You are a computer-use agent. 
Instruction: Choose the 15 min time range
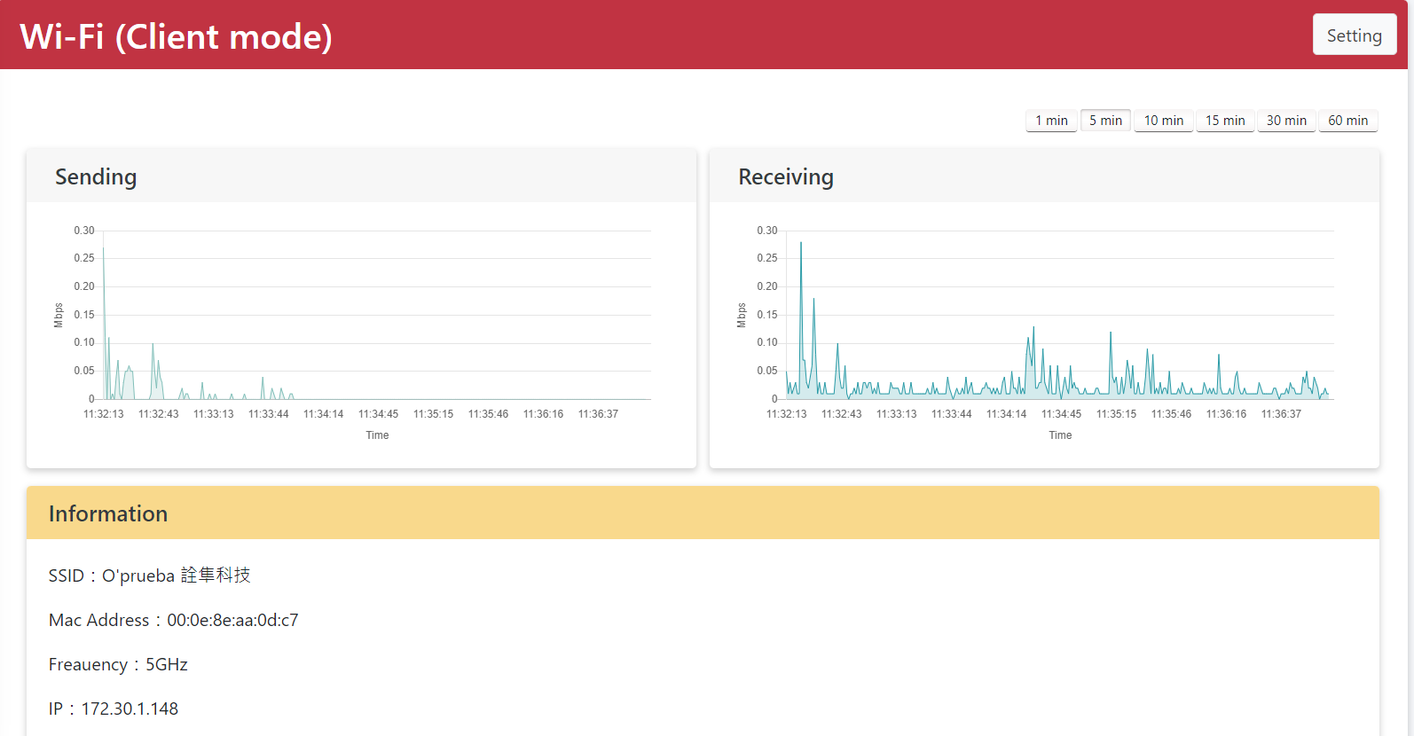pos(1225,121)
